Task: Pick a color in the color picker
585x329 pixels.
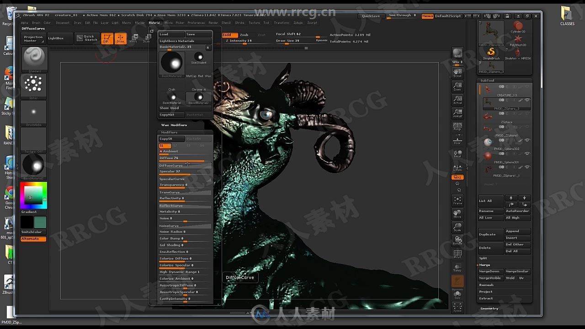Action: click(x=33, y=195)
